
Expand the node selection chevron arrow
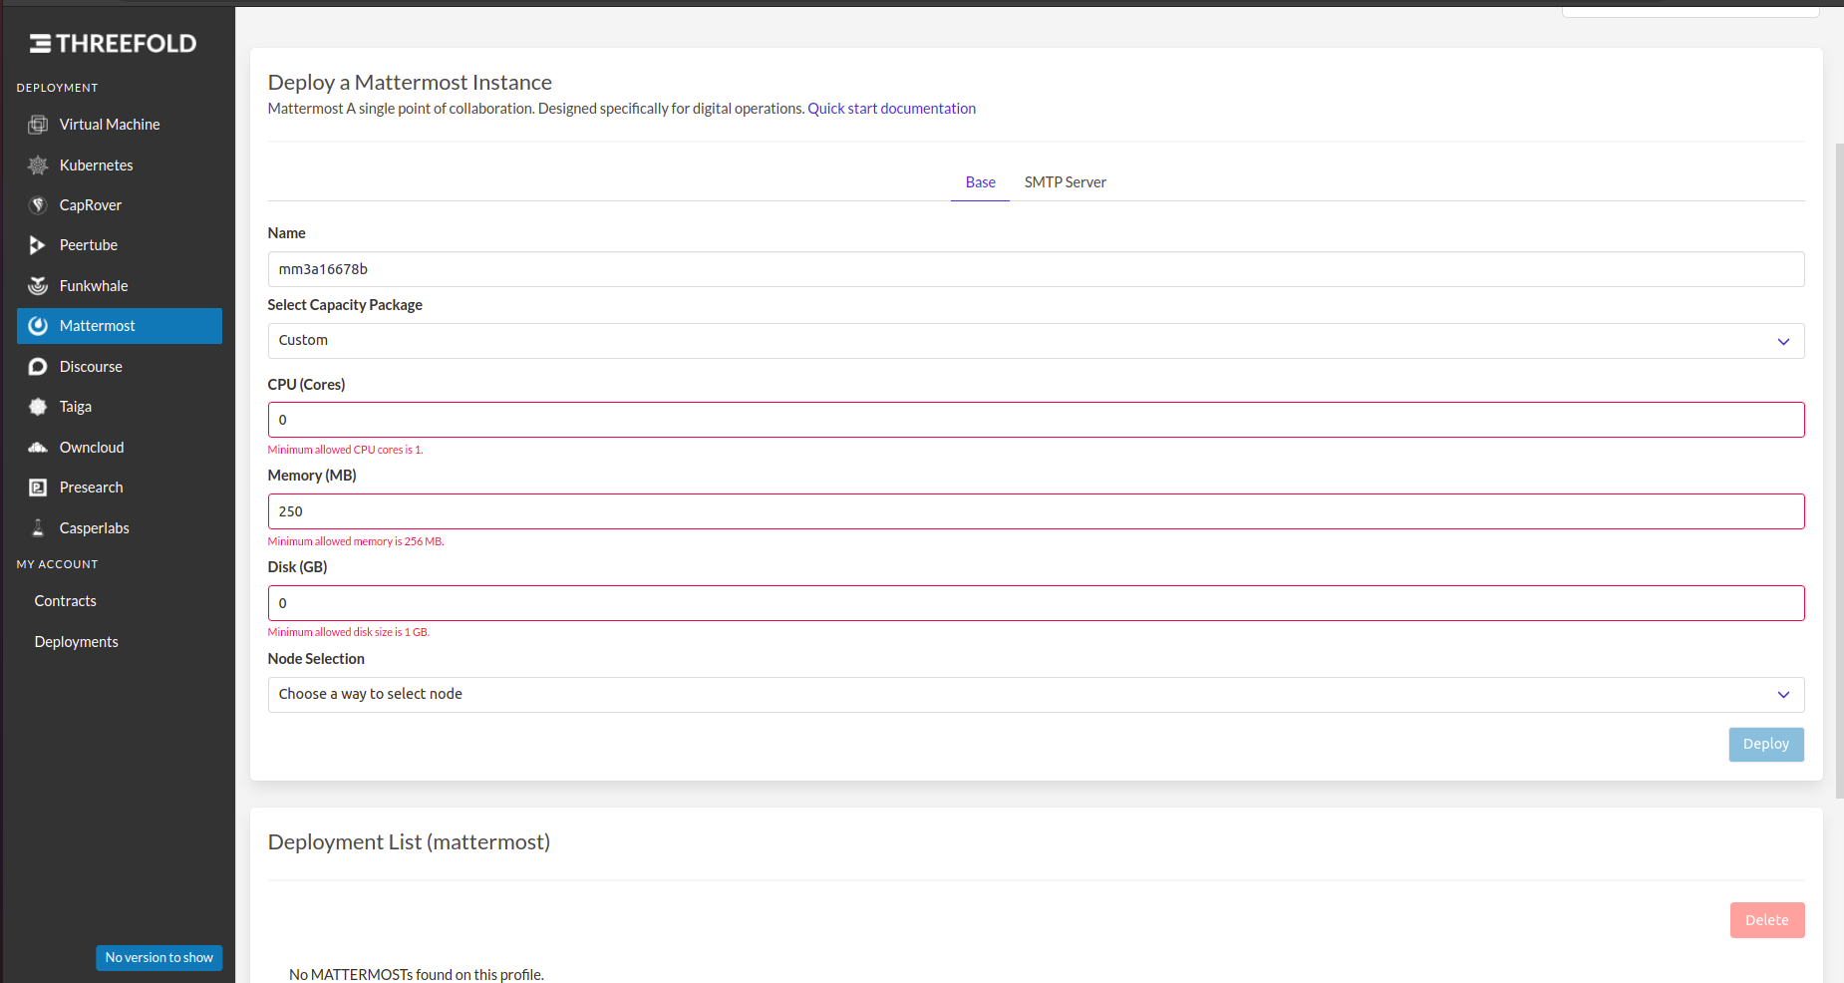[1783, 695]
